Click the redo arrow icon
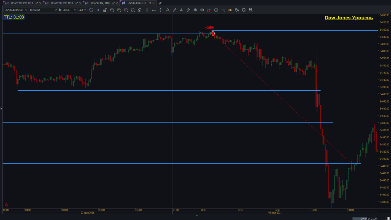This screenshot has height=220, width=391. coord(147,10)
